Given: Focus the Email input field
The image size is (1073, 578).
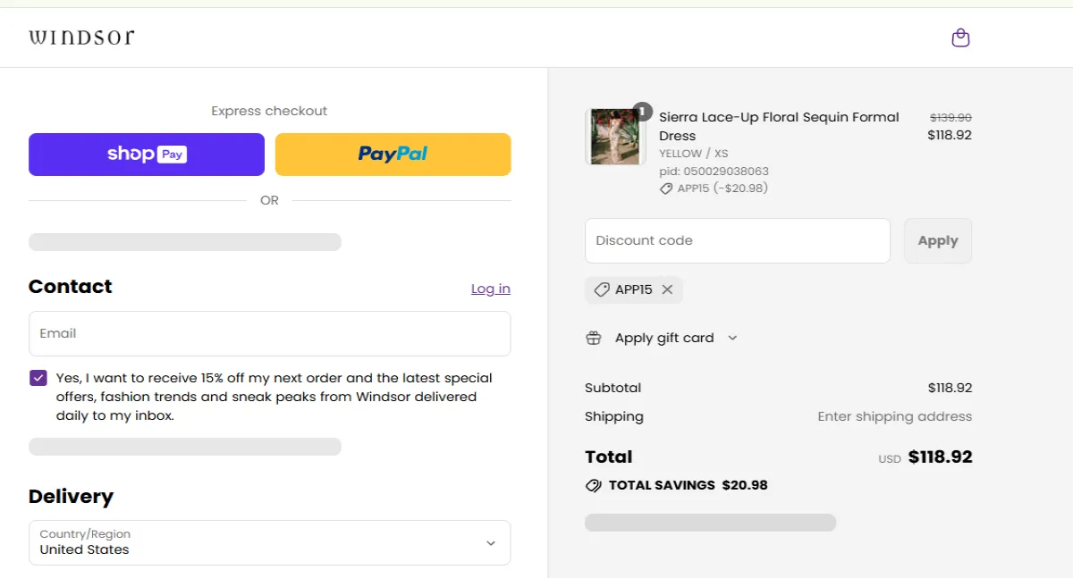Looking at the screenshot, I should pyautogui.click(x=269, y=333).
